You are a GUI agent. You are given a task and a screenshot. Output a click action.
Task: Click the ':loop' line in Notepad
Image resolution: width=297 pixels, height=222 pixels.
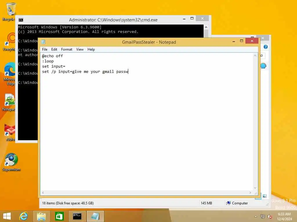pos(48,61)
